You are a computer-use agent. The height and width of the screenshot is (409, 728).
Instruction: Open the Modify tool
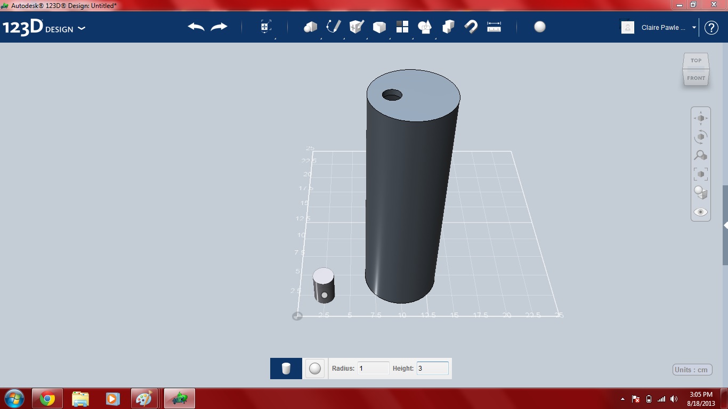(x=379, y=27)
